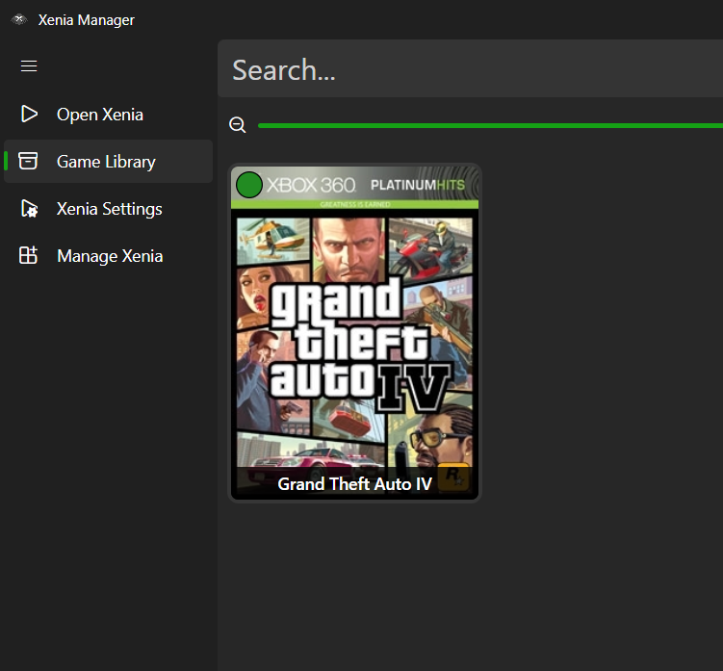
Task: Click the archive box icon for Game Library
Action: pyautogui.click(x=28, y=161)
